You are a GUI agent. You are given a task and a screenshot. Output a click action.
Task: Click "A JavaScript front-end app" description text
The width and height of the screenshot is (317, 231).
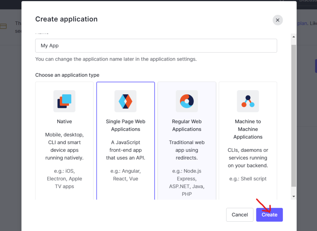(125, 150)
